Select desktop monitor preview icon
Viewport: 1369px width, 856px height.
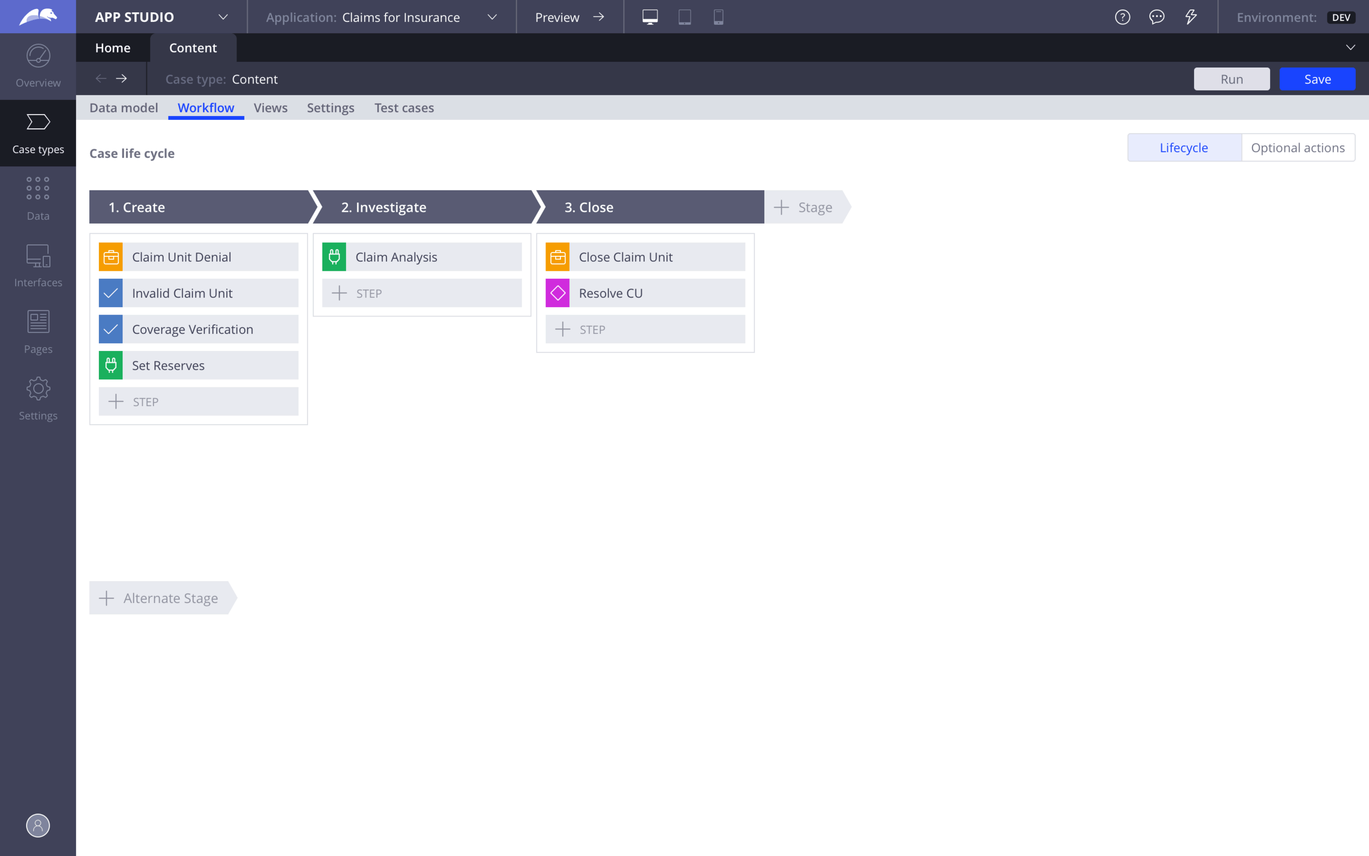click(650, 17)
